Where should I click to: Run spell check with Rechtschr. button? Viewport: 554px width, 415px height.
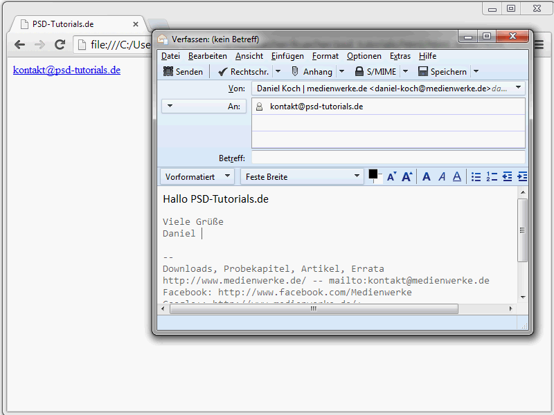[244, 72]
